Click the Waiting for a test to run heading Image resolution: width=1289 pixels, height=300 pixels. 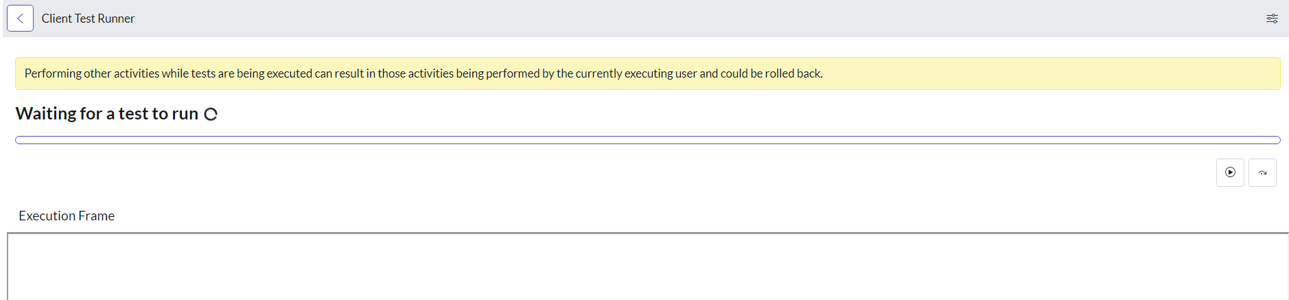click(107, 114)
